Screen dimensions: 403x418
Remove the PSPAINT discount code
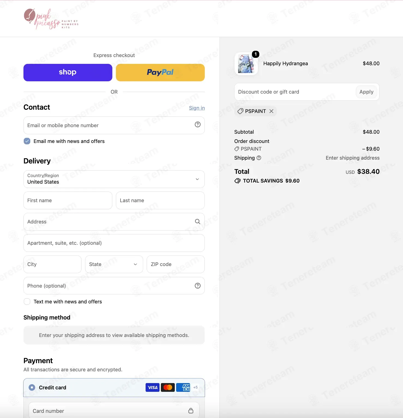pos(271,111)
